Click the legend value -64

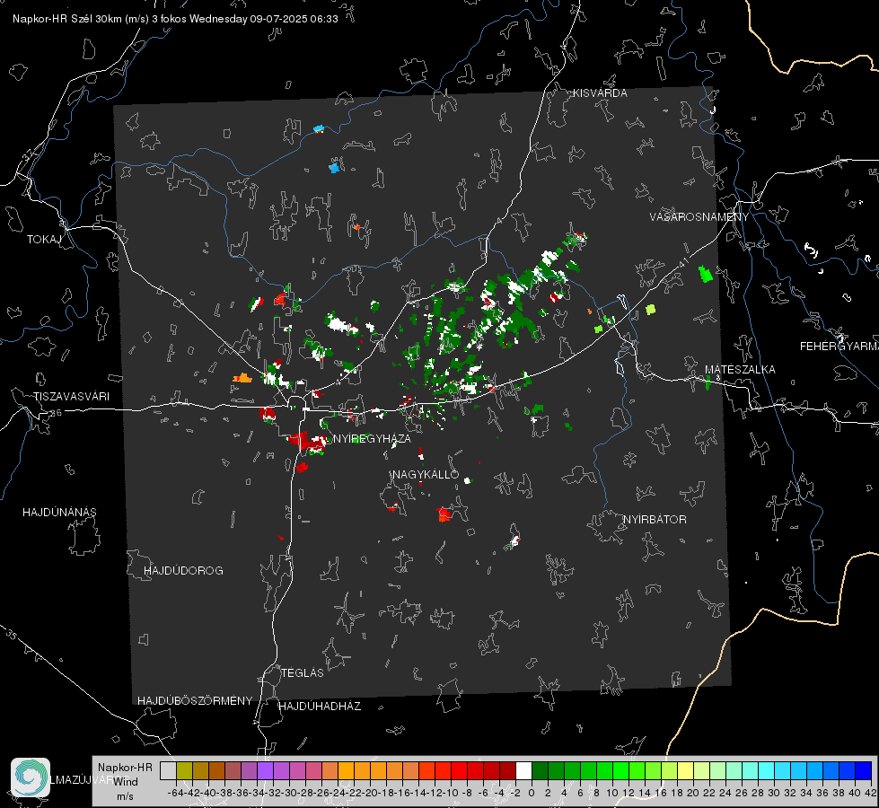176,793
